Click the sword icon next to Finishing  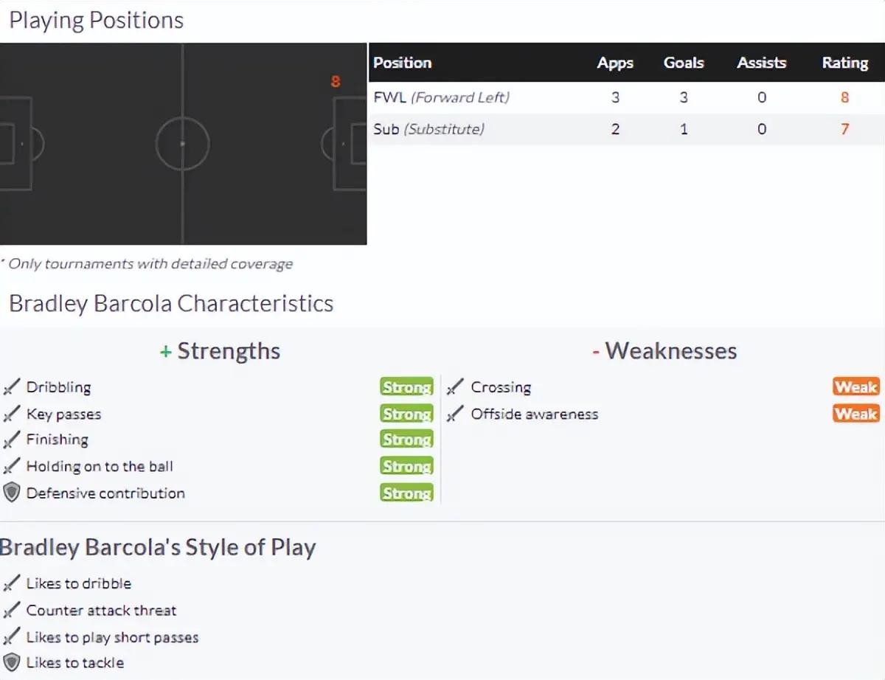tap(11, 440)
